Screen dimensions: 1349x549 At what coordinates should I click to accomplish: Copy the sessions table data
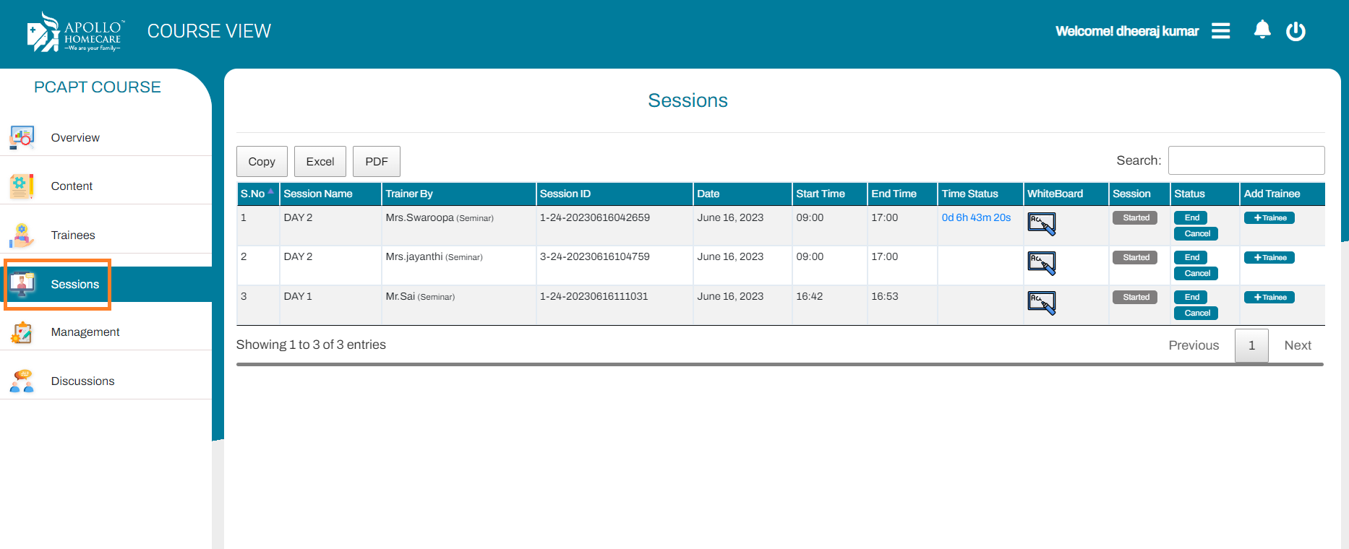pyautogui.click(x=262, y=162)
